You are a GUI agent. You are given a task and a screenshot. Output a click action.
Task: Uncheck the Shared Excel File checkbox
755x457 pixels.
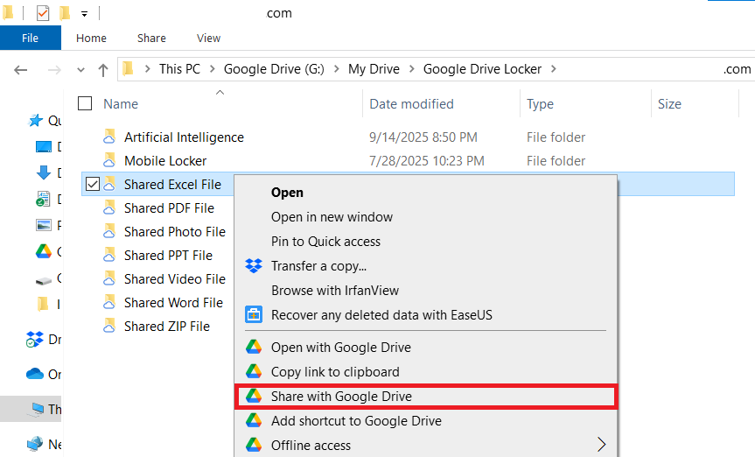92,184
